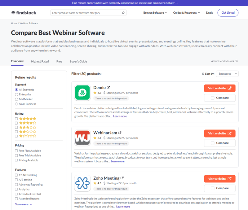This screenshot has height=210, width=248.
Task: Select the Enterprise segment radio button
Action: tap(16, 94)
